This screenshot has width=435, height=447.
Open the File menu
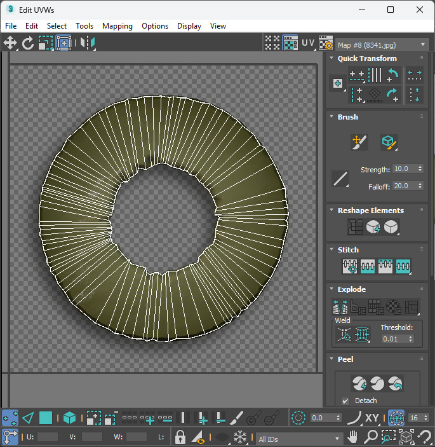point(11,26)
